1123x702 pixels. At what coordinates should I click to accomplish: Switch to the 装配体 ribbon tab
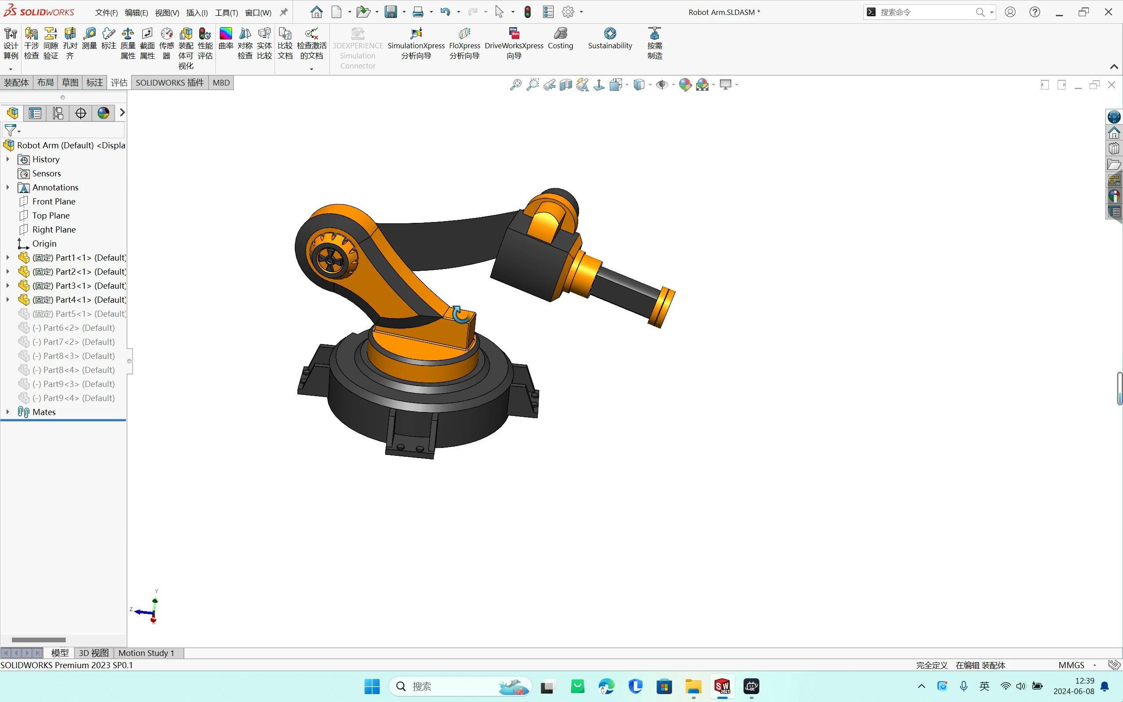click(x=16, y=82)
